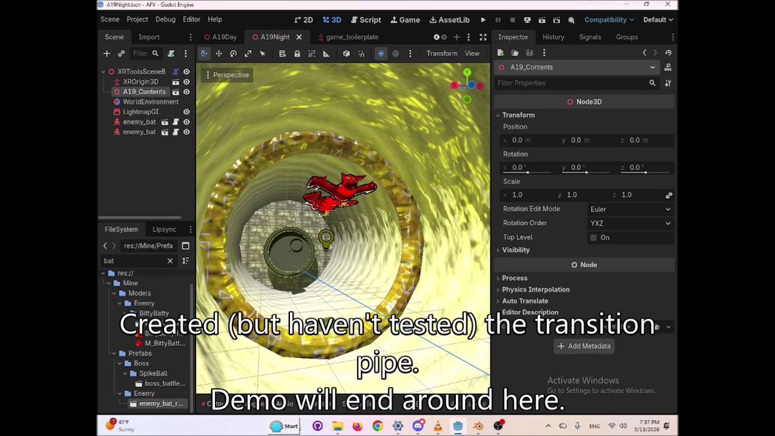
Task: Toggle visibility of LightmapGI node
Action: tap(186, 112)
